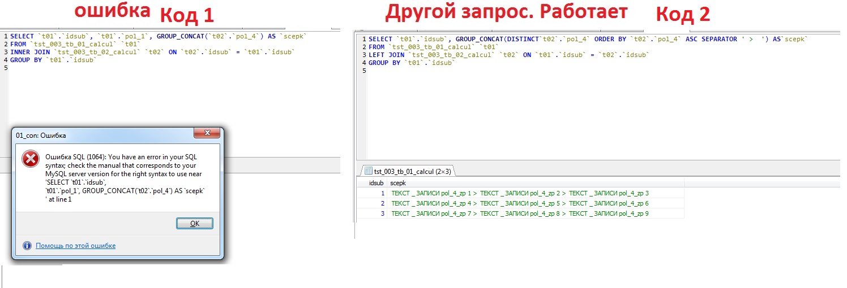Click the red error icon in dialog
The height and width of the screenshot is (288, 847).
29,160
